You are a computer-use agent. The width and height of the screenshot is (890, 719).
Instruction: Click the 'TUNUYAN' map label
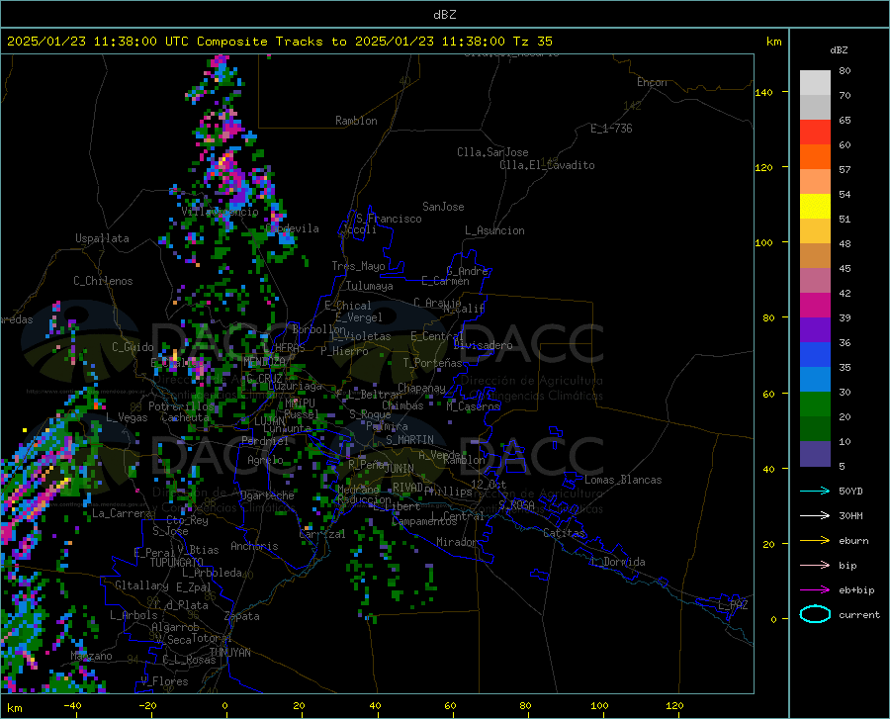pos(229,652)
